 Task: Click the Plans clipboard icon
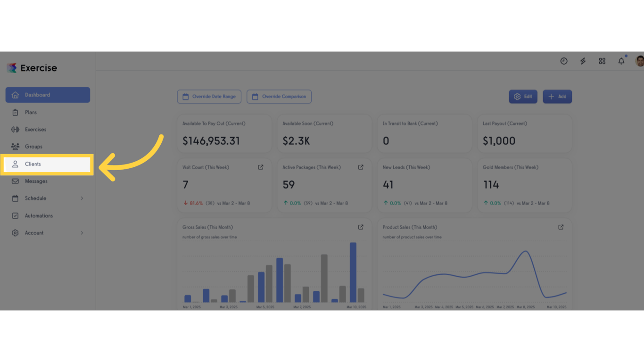pos(15,112)
